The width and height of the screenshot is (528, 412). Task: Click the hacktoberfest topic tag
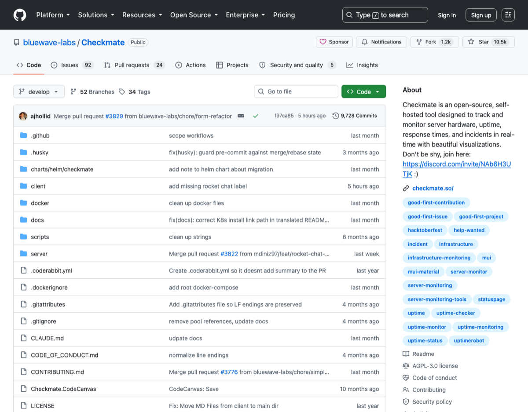425,230
